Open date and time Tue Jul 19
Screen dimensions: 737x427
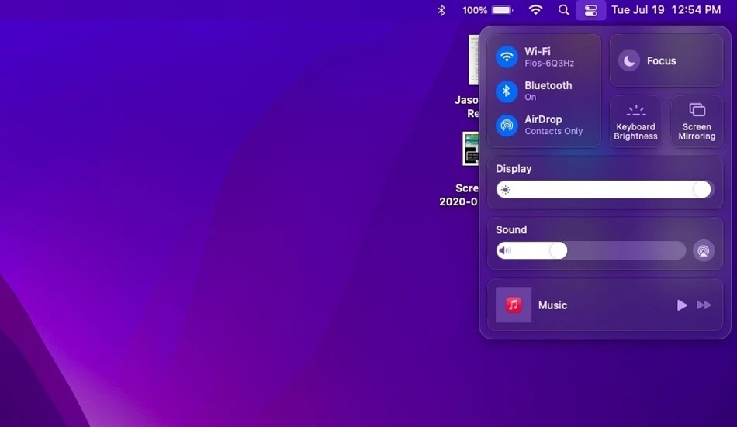click(x=666, y=10)
